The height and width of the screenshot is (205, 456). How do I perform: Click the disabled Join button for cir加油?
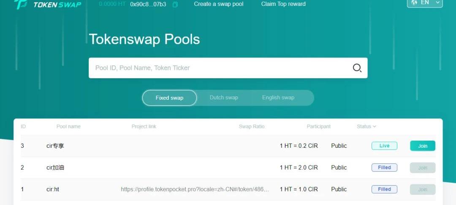point(422,168)
